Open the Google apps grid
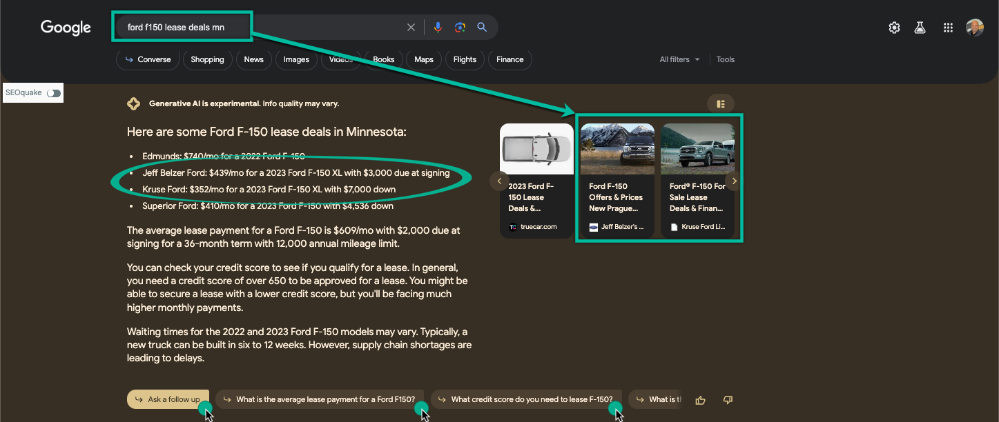The height and width of the screenshot is (422, 999). coord(948,28)
